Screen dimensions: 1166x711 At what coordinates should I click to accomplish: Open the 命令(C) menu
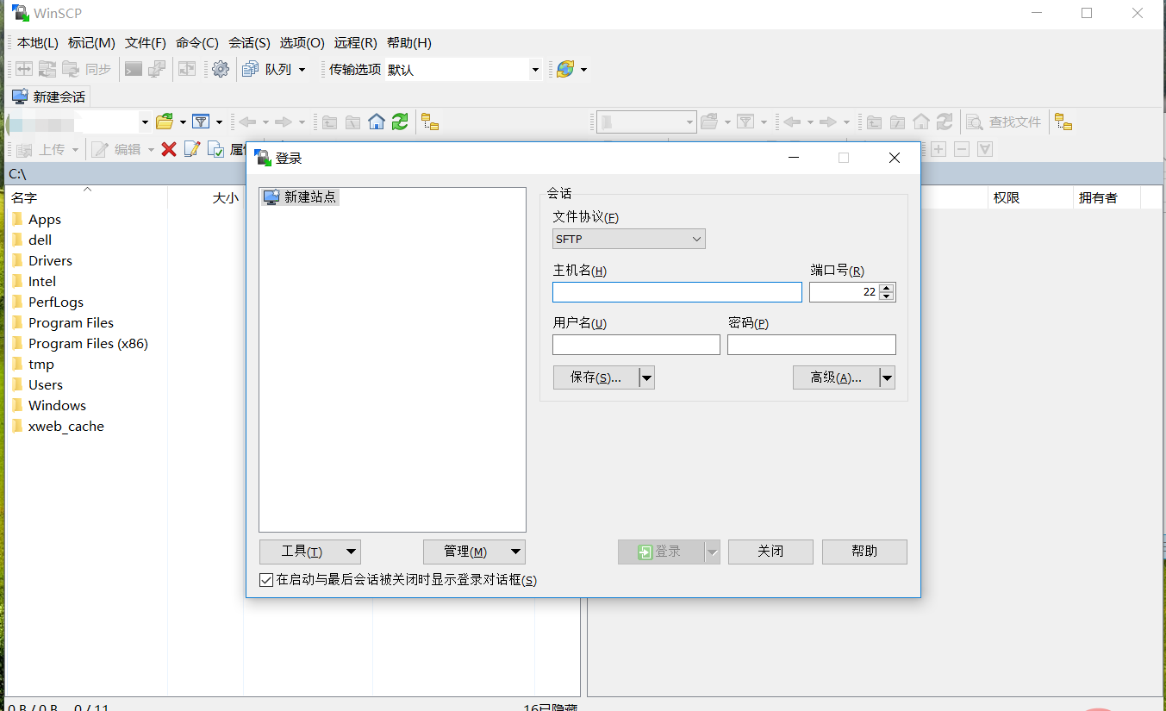[x=197, y=43]
